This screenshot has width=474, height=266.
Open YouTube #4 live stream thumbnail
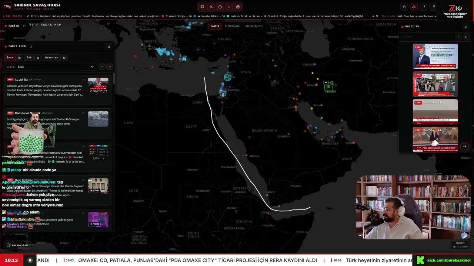435,139
